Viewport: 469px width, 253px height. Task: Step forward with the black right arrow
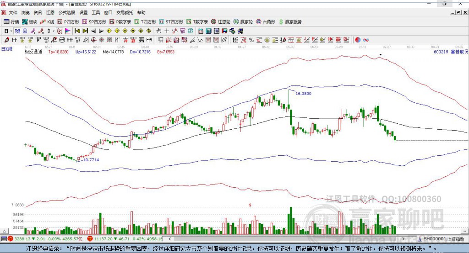[101, 31]
